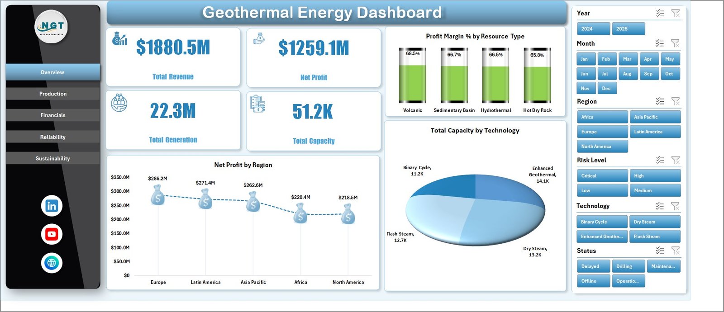Select the Critical risk level

click(602, 176)
